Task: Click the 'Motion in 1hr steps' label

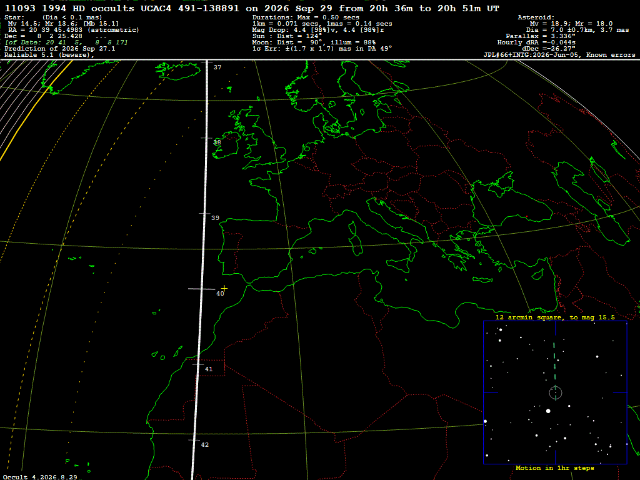Action: pyautogui.click(x=555, y=467)
